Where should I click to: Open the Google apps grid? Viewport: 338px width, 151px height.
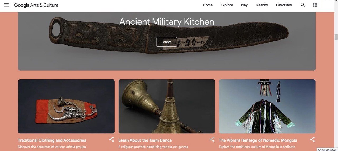tap(315, 5)
